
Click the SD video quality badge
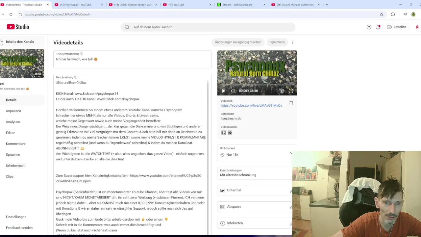coord(223,133)
